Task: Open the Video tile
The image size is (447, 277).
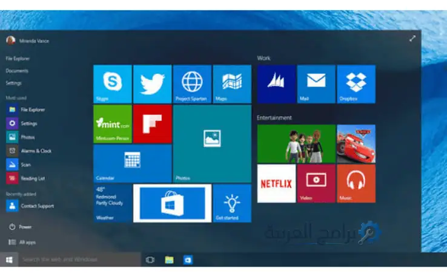Action: tap(316, 184)
